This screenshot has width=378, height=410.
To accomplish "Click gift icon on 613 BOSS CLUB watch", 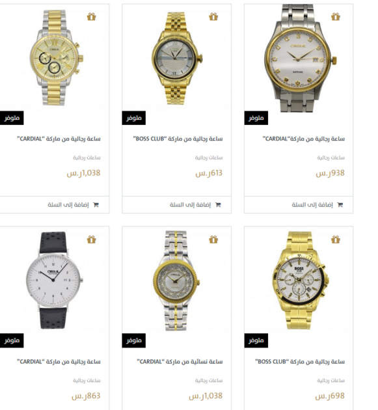I will tap(213, 17).
